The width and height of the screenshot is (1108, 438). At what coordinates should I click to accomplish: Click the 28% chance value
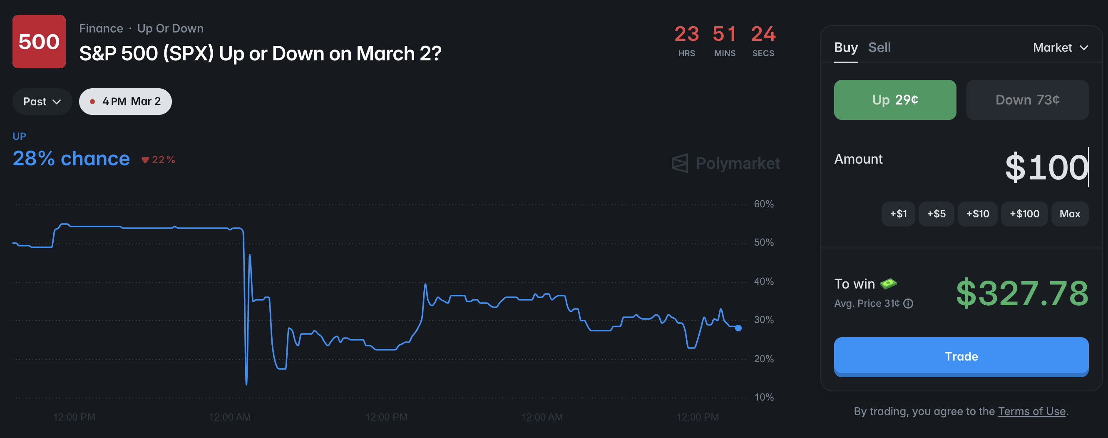click(x=71, y=159)
